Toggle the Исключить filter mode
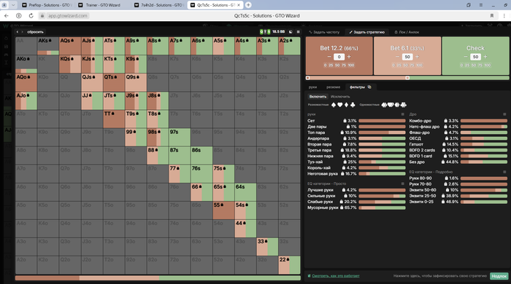 tap(340, 97)
